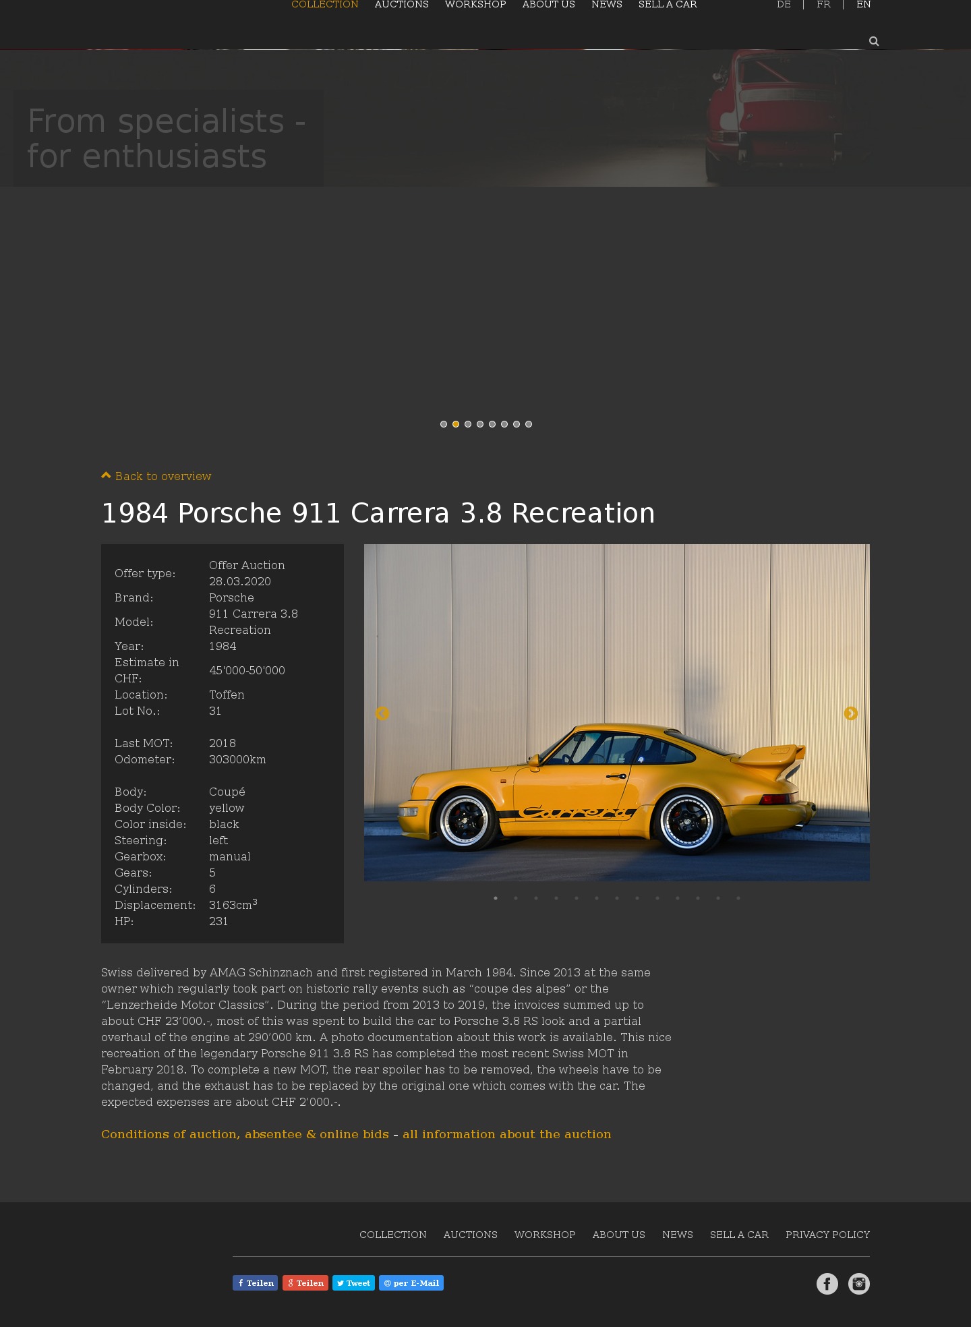Click the Lot No. value 31

click(215, 711)
